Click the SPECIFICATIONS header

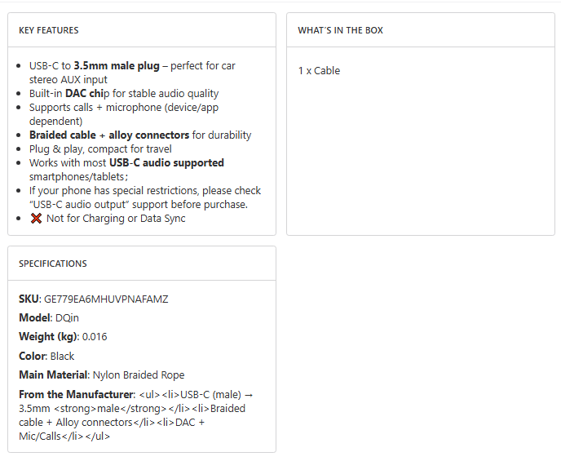tap(53, 264)
